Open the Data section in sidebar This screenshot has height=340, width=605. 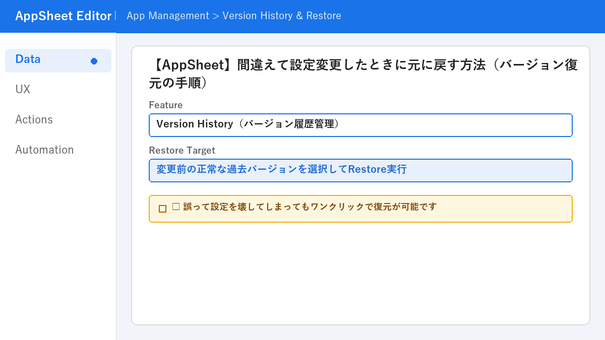[58, 60]
